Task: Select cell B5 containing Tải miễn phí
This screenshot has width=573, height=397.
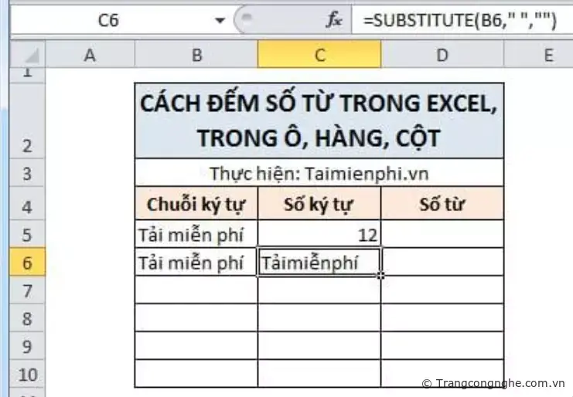Action: [x=196, y=234]
